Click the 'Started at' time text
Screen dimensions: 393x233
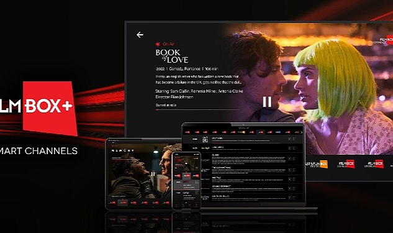[x=166, y=105]
